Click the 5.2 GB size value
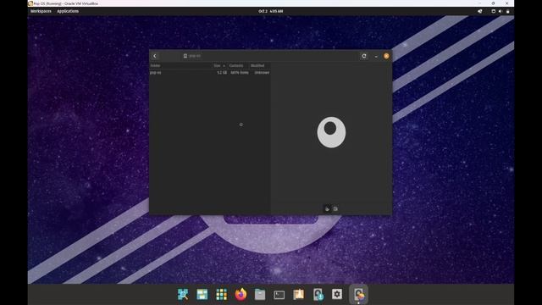Screen dimensions: 542x305 click(x=222, y=73)
